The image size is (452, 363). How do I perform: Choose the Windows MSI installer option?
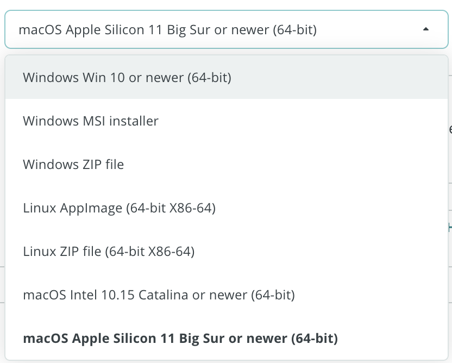(x=91, y=121)
